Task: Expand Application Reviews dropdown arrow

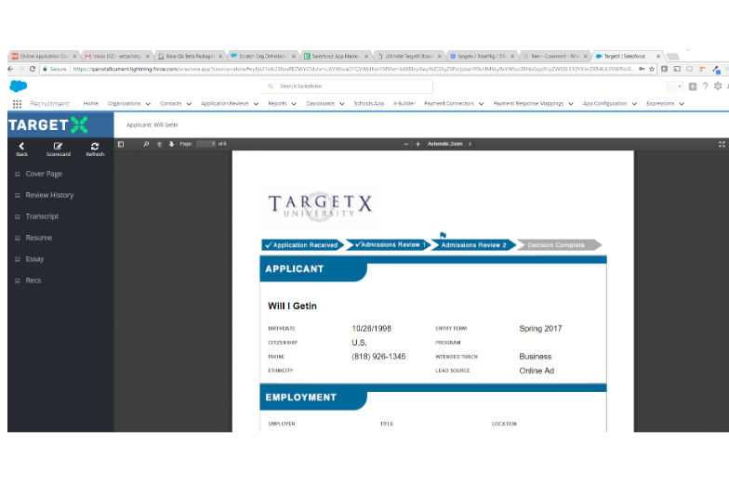Action: [256, 104]
